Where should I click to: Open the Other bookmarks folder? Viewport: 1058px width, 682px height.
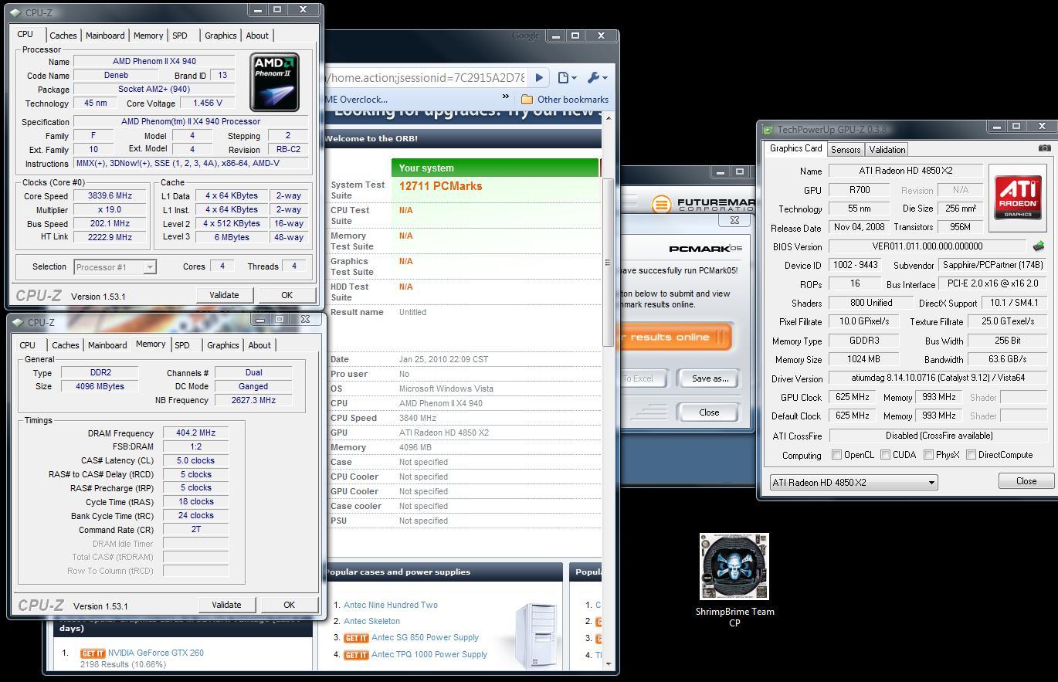(x=565, y=99)
